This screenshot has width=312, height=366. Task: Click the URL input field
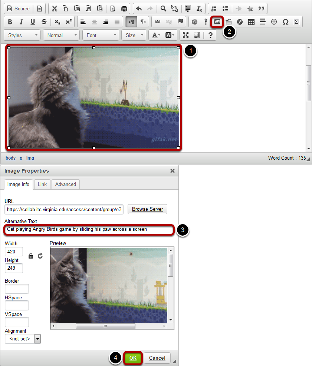[64, 209]
